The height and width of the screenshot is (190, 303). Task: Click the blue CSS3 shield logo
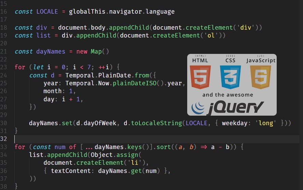(231, 77)
